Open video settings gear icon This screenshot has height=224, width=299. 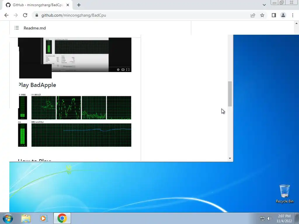point(118,69)
